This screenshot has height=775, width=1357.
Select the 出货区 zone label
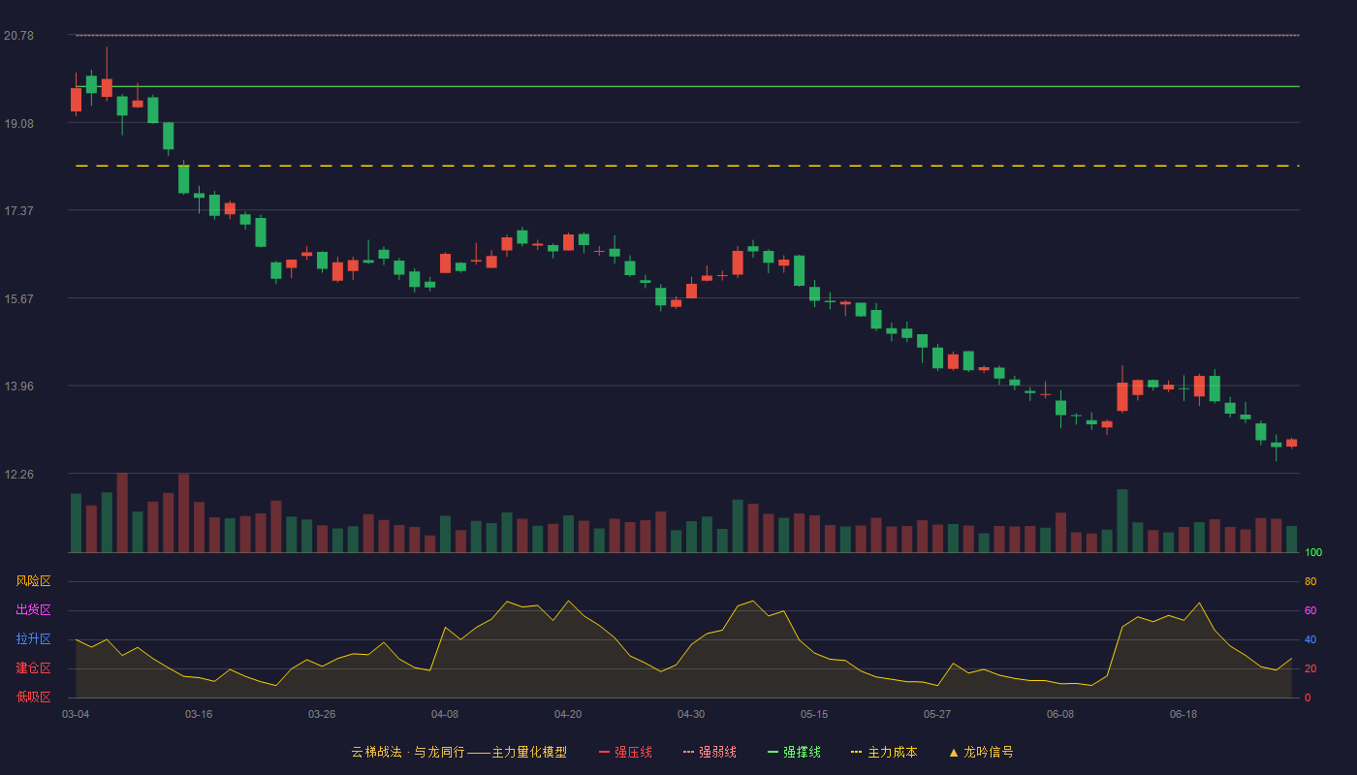[33, 610]
